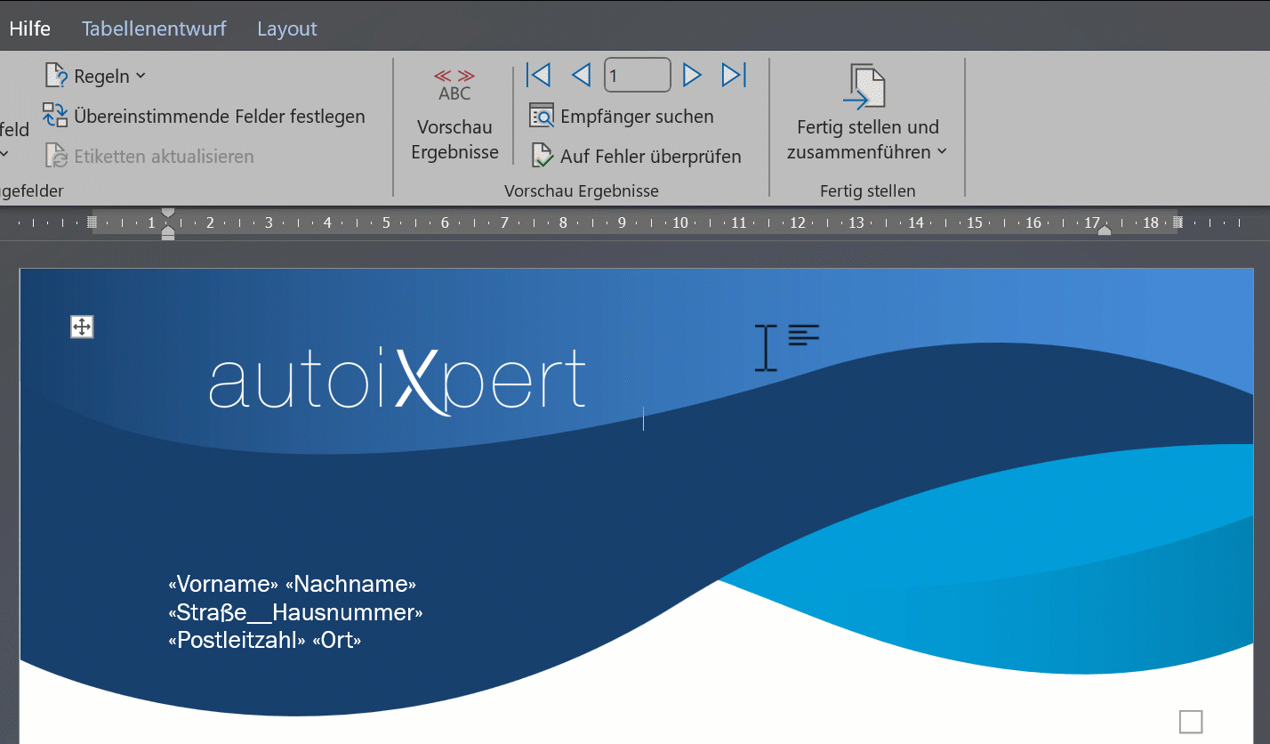
Task: Expand the Regeln dropdown
Action: (95, 77)
